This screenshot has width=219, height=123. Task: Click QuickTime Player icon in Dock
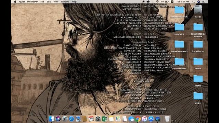[x=158, y=119]
